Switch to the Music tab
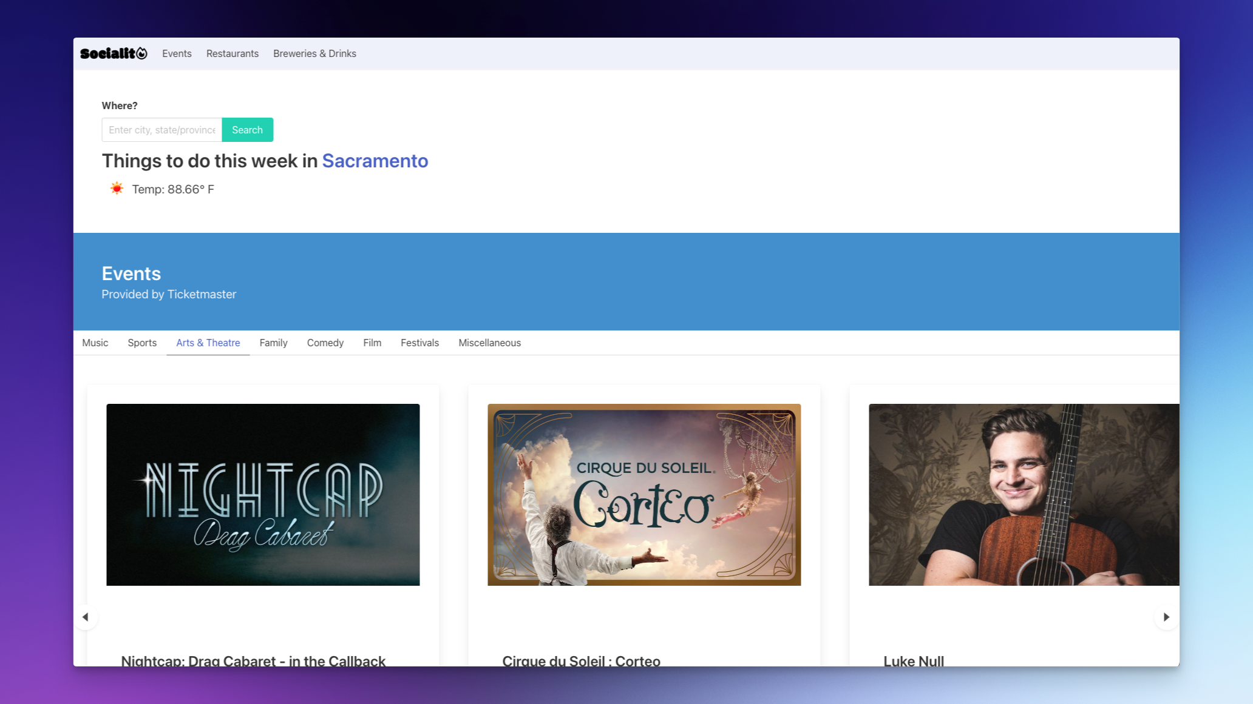This screenshot has height=704, width=1253. click(95, 343)
